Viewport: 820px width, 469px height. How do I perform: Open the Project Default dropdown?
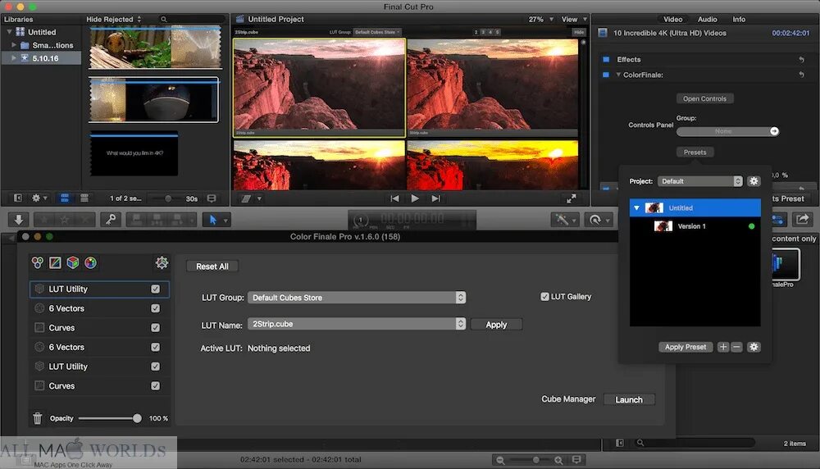699,181
